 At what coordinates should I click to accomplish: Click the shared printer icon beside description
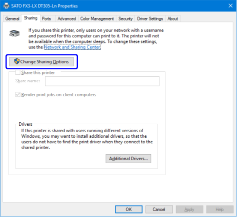(14, 33)
